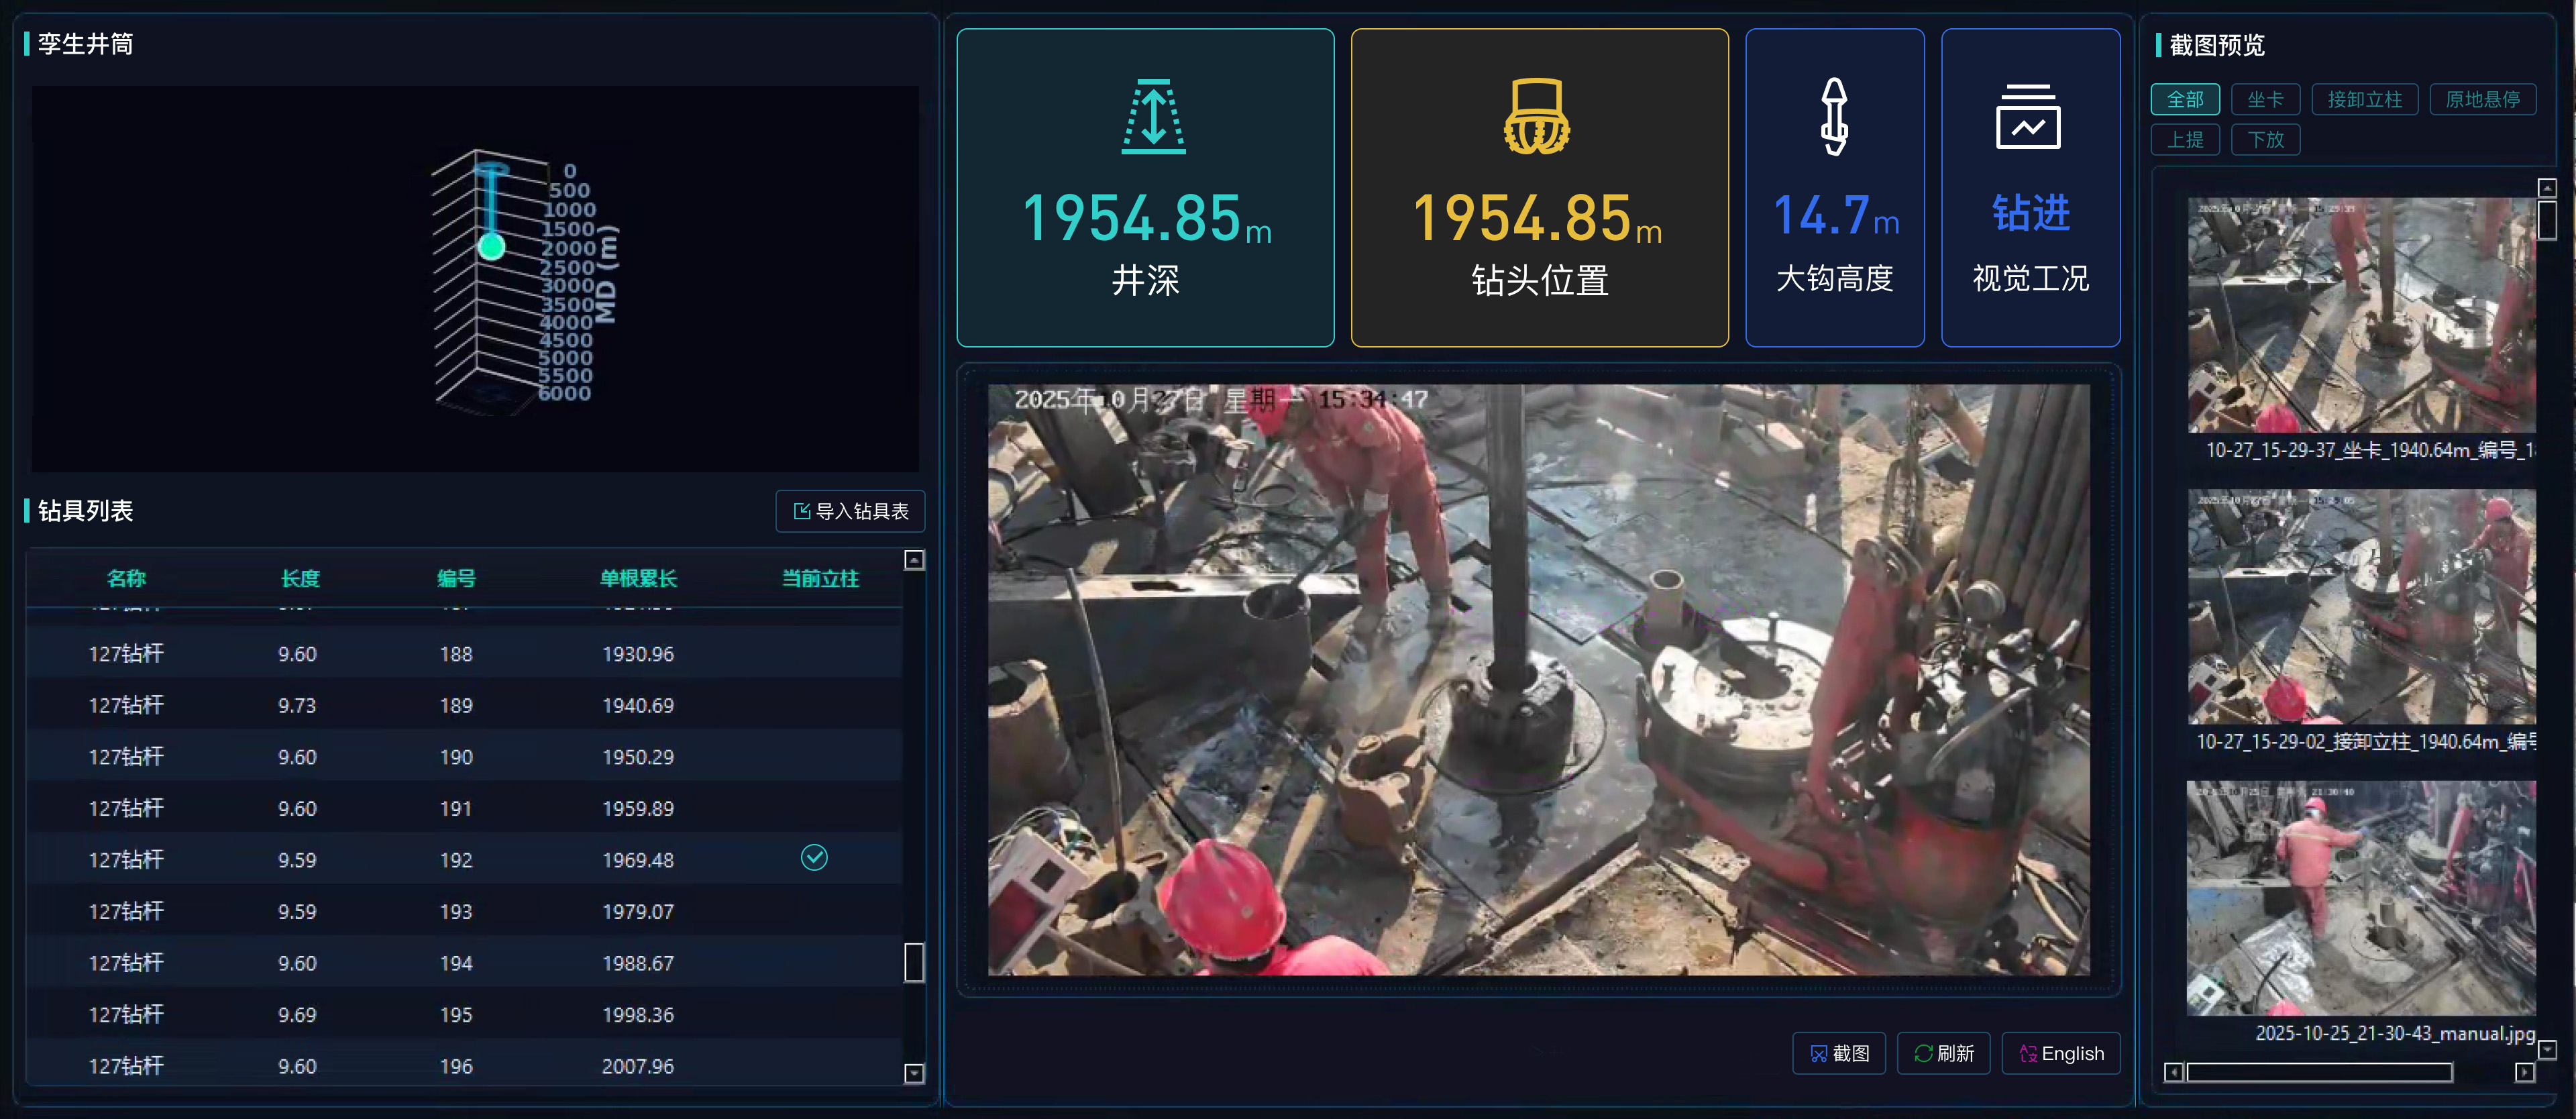
Task: Filter screenshots by 上提
Action: click(x=2184, y=139)
